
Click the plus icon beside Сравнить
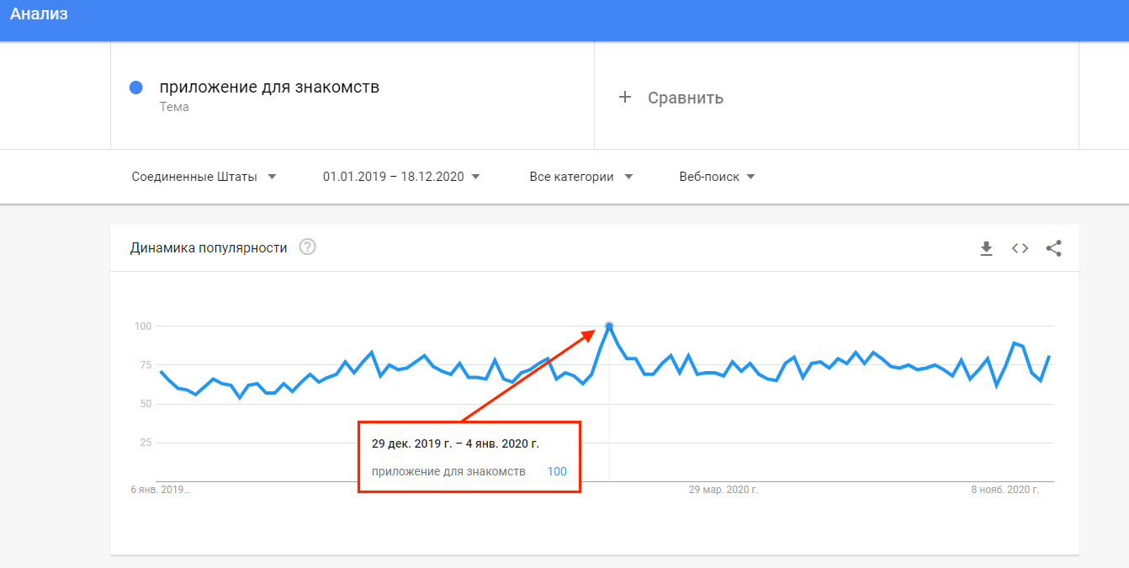625,98
